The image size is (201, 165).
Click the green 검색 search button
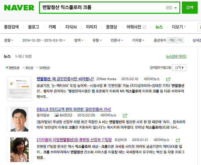[190, 8]
